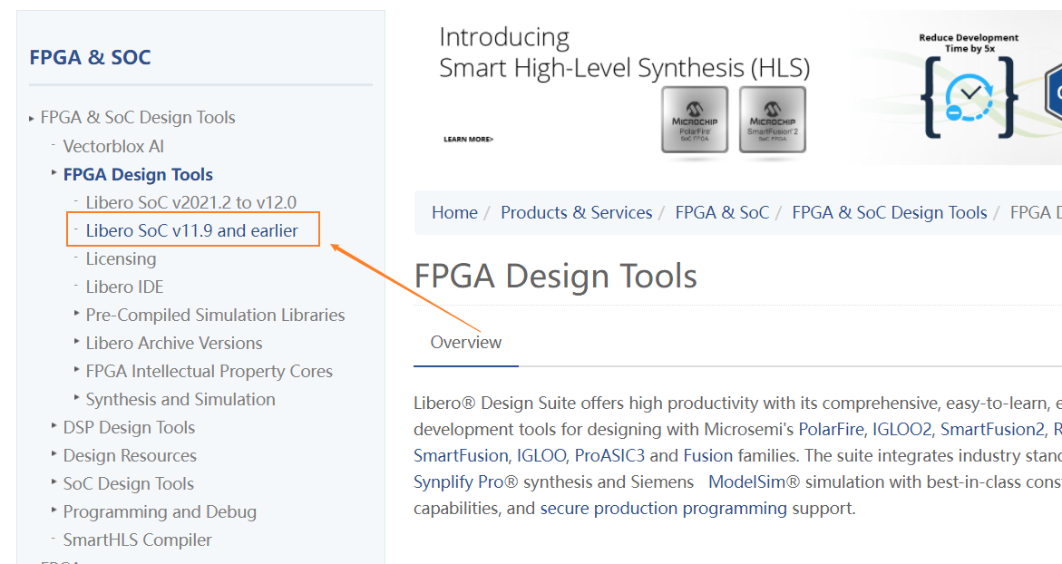Open Libero SoC v11.9 and earlier
Viewport: 1062px width, 564px height.
(191, 231)
